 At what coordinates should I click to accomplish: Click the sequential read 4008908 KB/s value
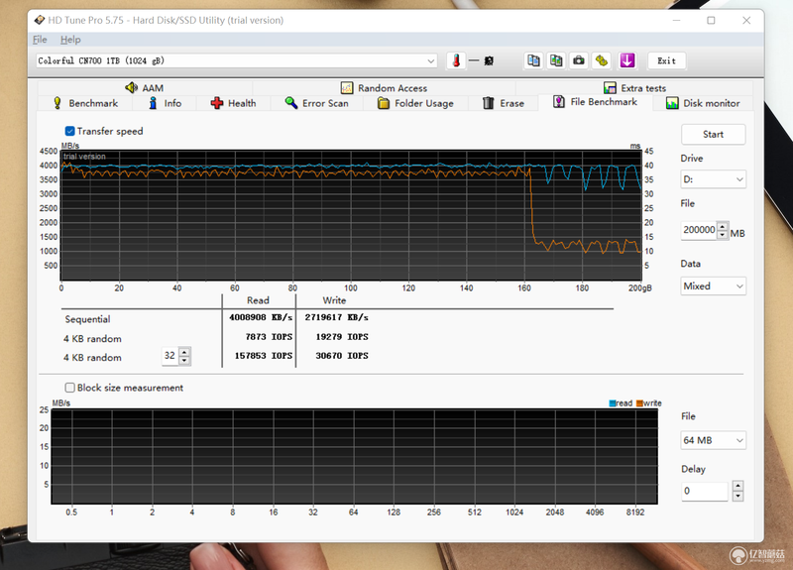pyautogui.click(x=261, y=317)
